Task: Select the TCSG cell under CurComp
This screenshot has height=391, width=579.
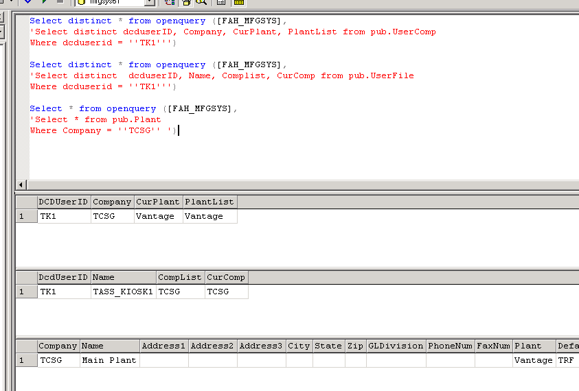Action: tap(227, 292)
